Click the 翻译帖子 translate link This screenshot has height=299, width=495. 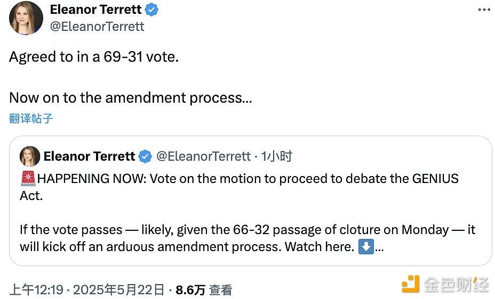(x=31, y=118)
